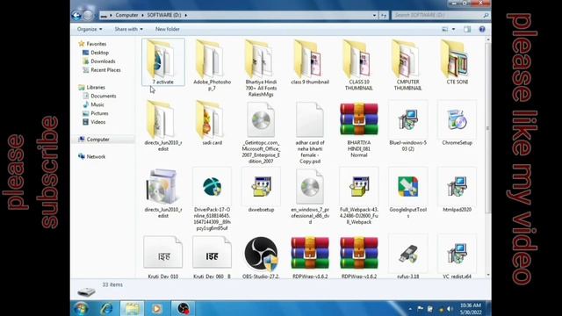Select the htmlpad2020 installer
The height and width of the screenshot is (316, 562).
[457, 190]
